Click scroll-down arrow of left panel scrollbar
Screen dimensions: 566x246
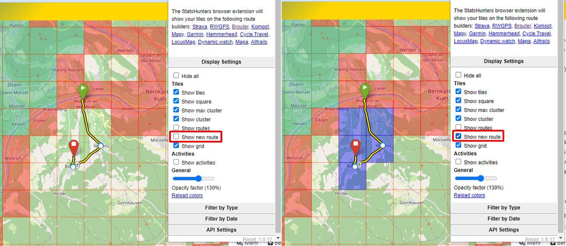(x=278, y=238)
